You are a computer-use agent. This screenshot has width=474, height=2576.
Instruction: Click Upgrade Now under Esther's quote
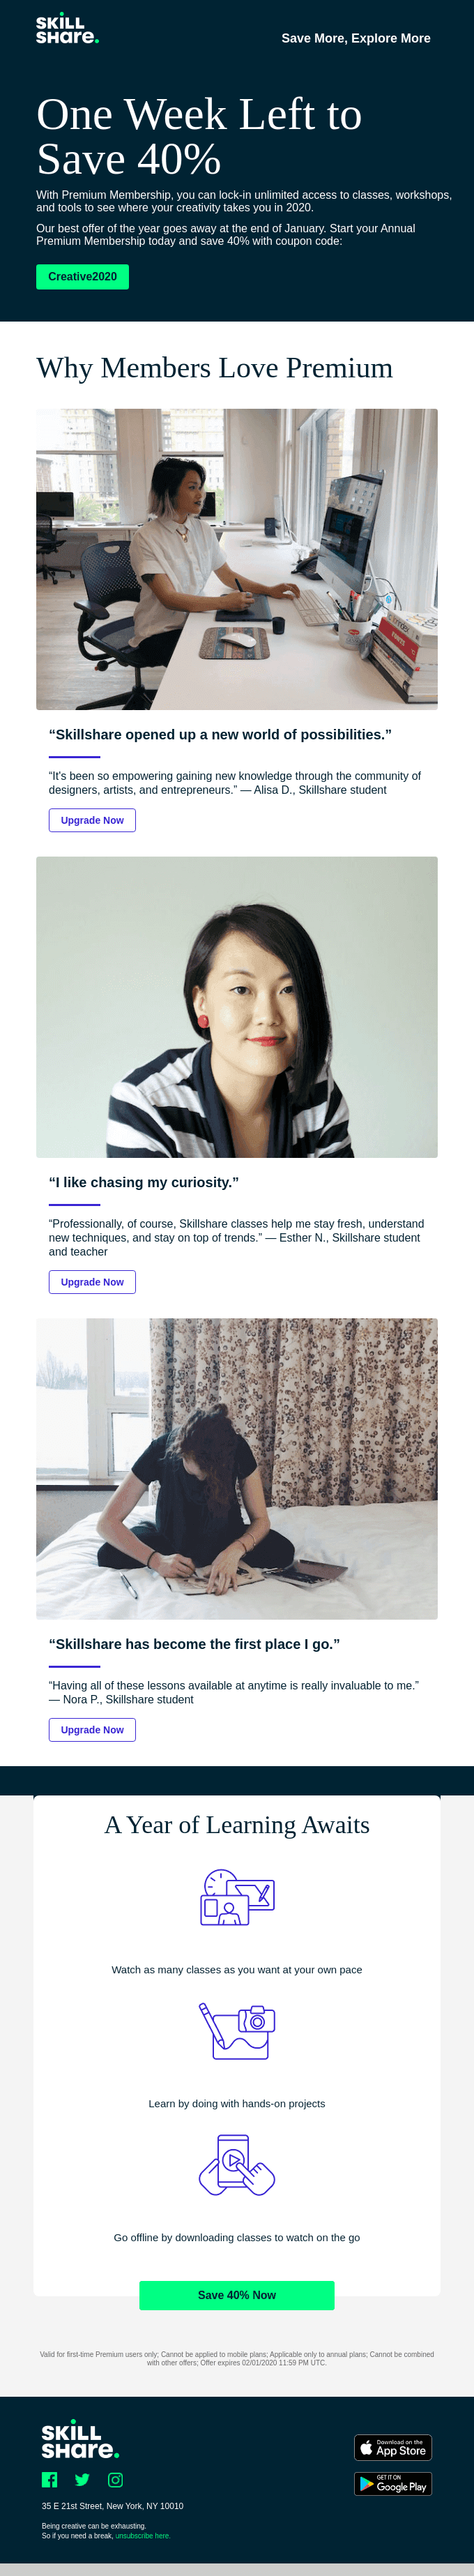click(92, 1282)
